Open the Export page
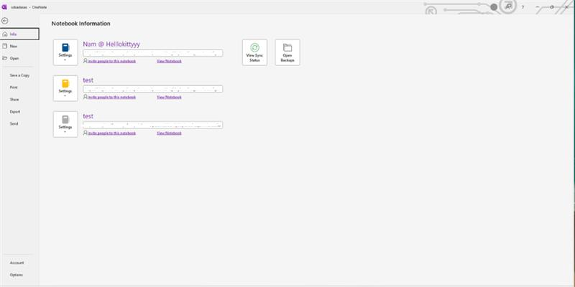The width and height of the screenshot is (575, 287). (20, 111)
